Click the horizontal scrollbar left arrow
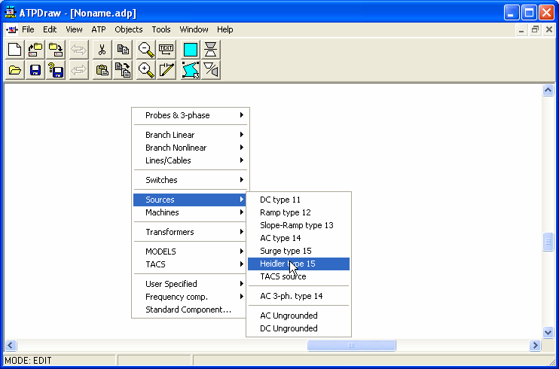This screenshot has height=369, width=559. tap(11, 345)
